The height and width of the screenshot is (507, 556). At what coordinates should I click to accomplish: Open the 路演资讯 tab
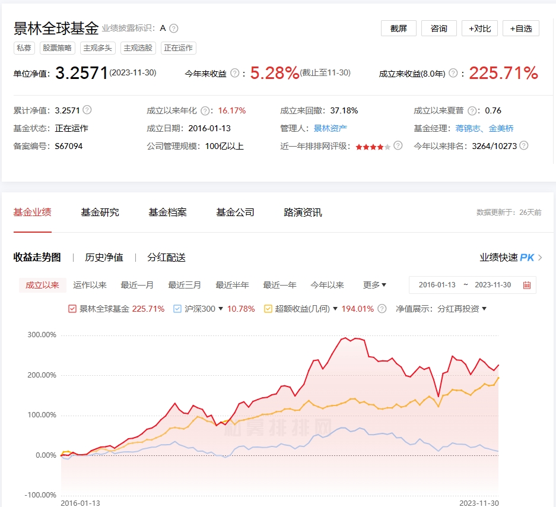tap(303, 212)
